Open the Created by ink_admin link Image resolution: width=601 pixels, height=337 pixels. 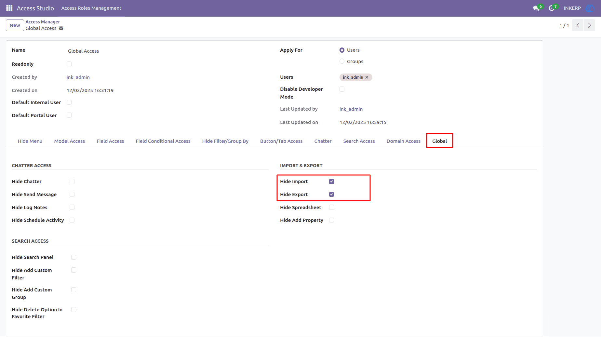[x=78, y=77]
